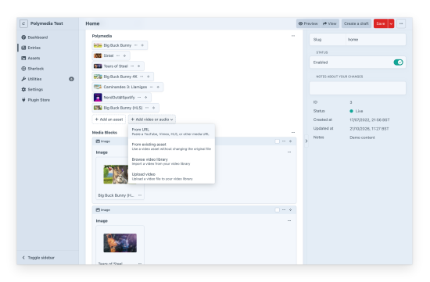Viewport: 430px width, 282px height.
Task: Open the Dashboard sidebar item
Action: pos(35,37)
